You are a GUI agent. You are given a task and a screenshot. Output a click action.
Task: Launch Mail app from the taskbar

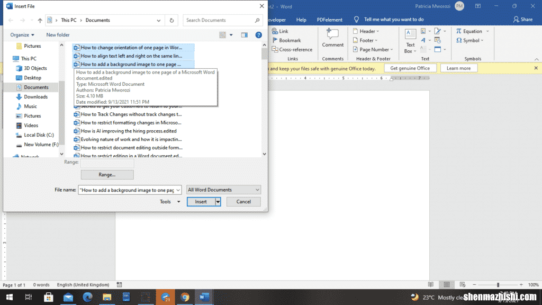coord(68,297)
